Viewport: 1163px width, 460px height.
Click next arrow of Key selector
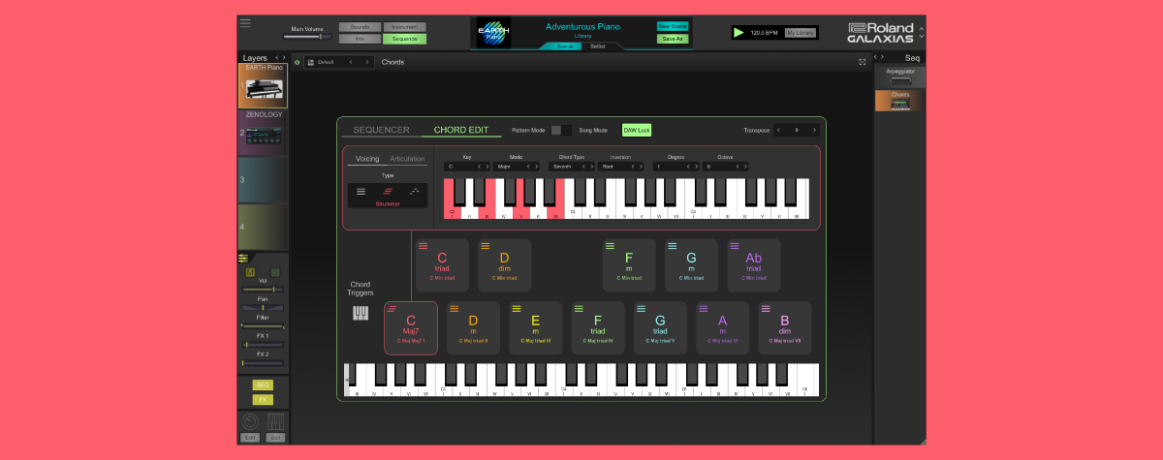[x=486, y=167]
